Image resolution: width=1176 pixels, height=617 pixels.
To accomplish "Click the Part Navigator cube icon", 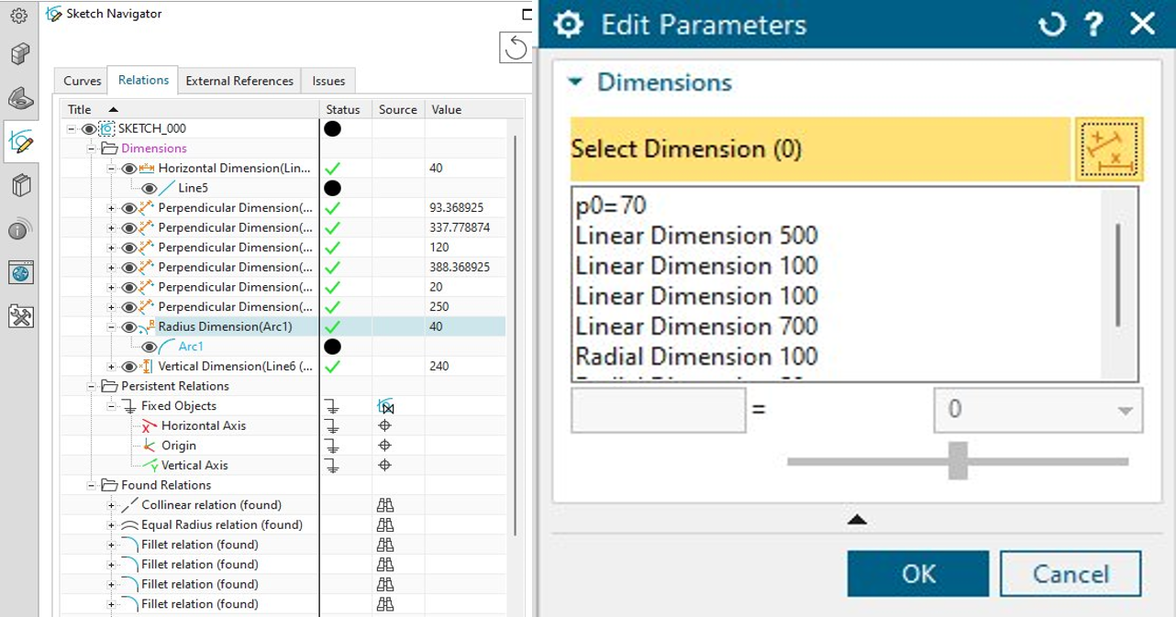I will 20,53.
